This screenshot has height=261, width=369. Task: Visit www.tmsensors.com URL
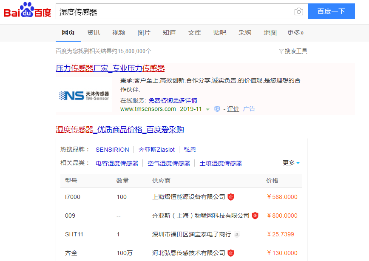pyautogui.click(x=148, y=109)
